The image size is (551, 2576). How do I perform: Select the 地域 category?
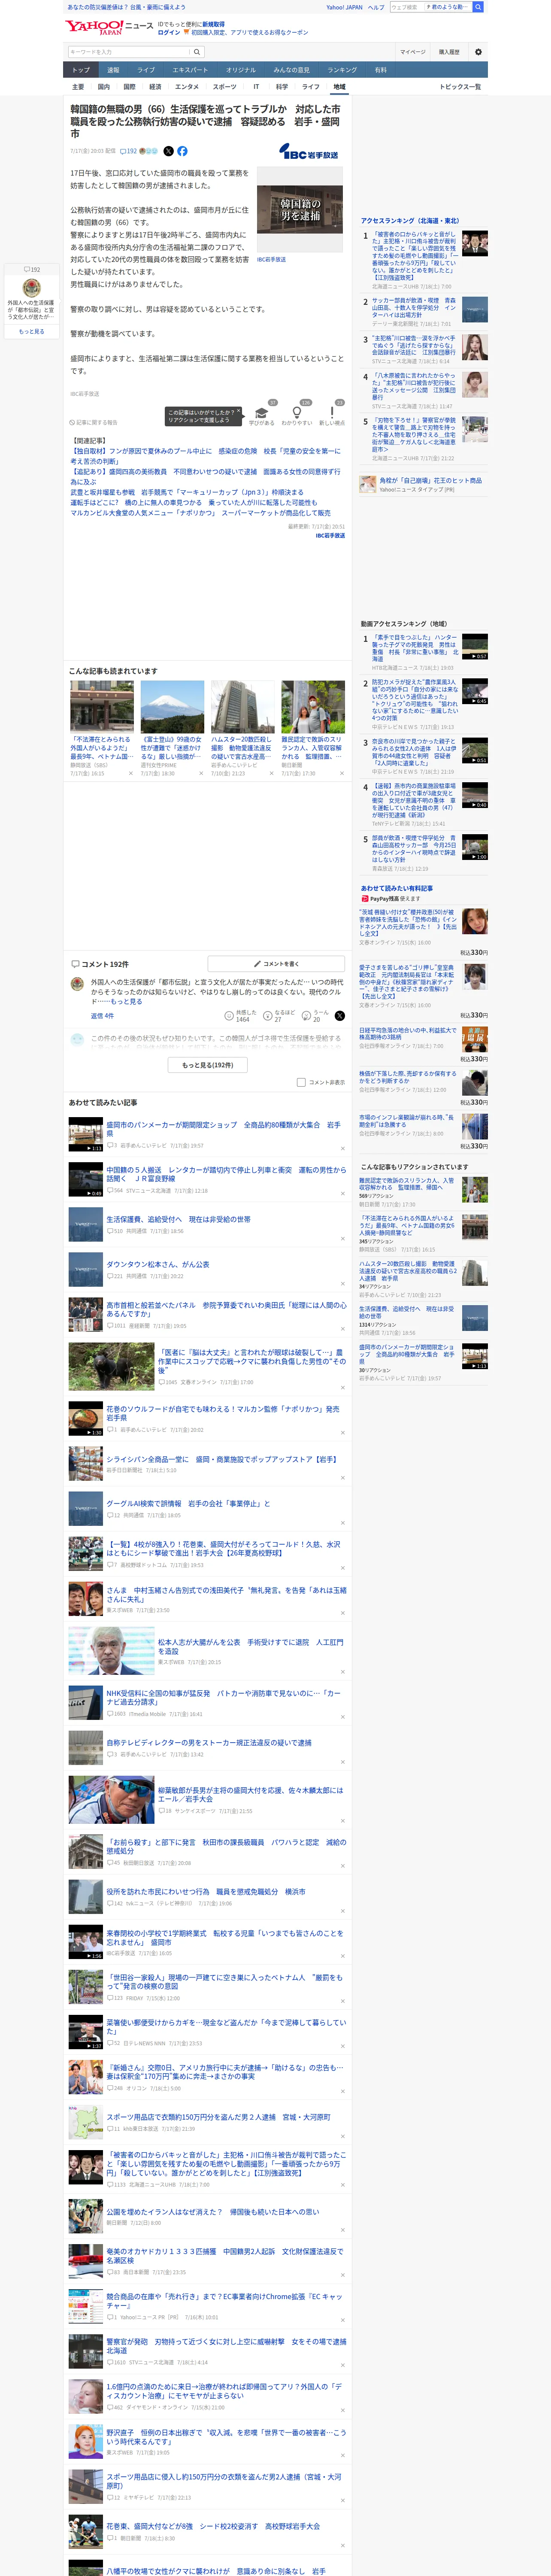tap(339, 87)
